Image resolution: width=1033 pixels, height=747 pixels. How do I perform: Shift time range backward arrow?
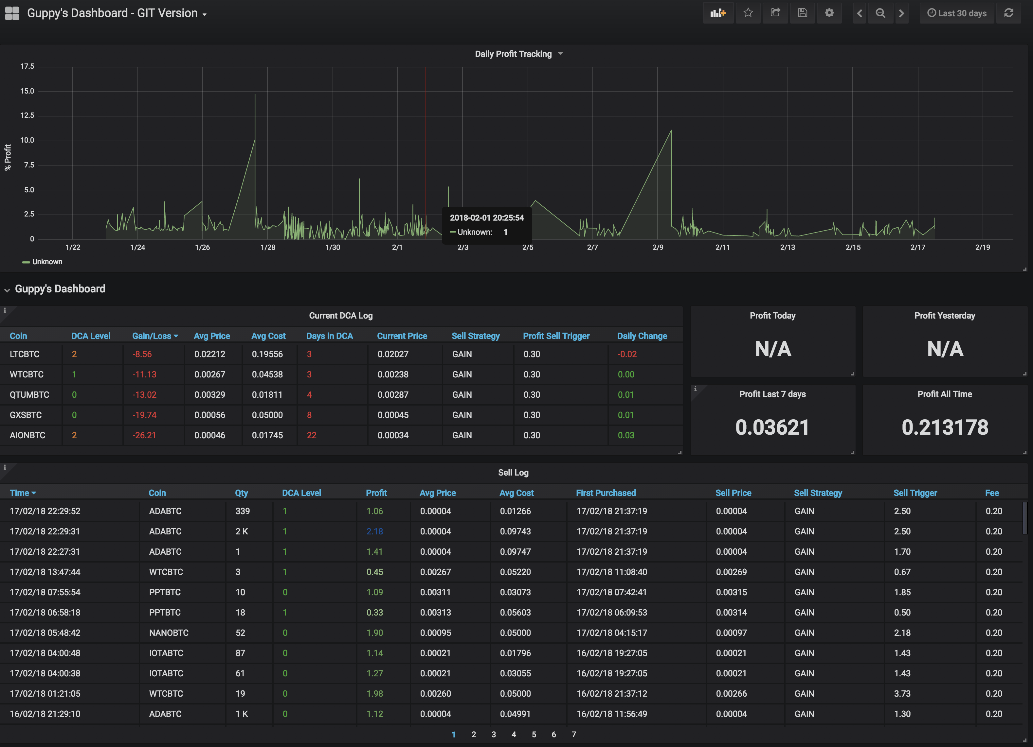[x=860, y=13]
